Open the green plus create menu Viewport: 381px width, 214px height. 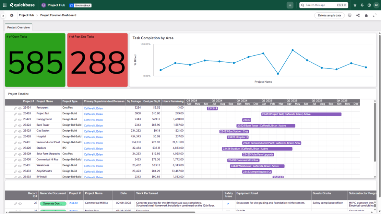coord(290,5)
